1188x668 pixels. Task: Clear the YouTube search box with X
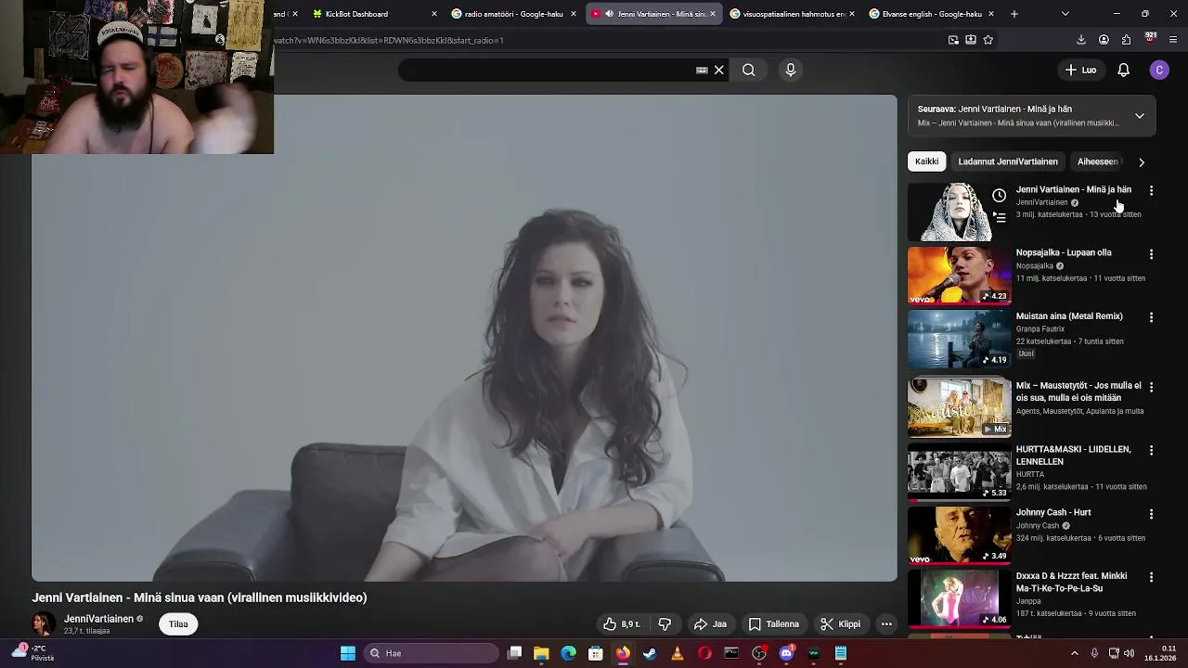pos(718,70)
